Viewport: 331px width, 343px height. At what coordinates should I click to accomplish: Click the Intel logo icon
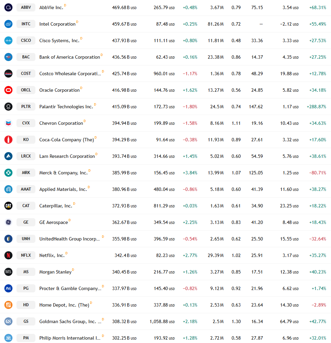click(x=8, y=24)
